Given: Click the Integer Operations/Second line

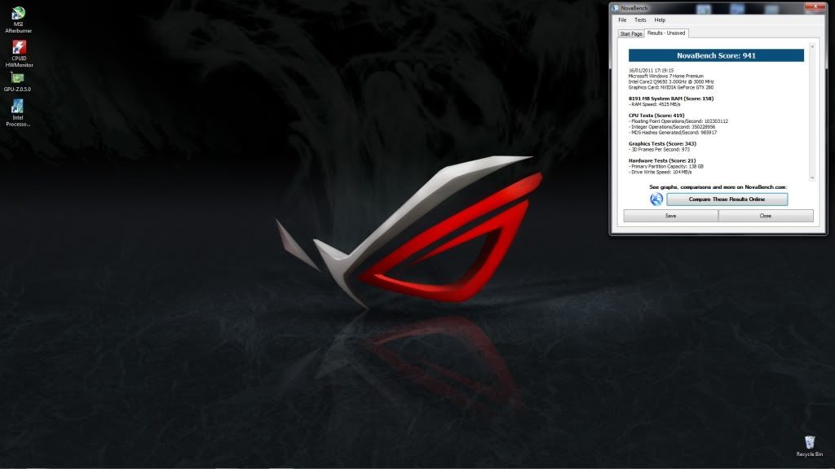Looking at the screenshot, I should [x=672, y=127].
